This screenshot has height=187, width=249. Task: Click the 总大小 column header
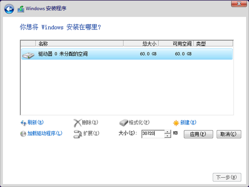click(141, 44)
